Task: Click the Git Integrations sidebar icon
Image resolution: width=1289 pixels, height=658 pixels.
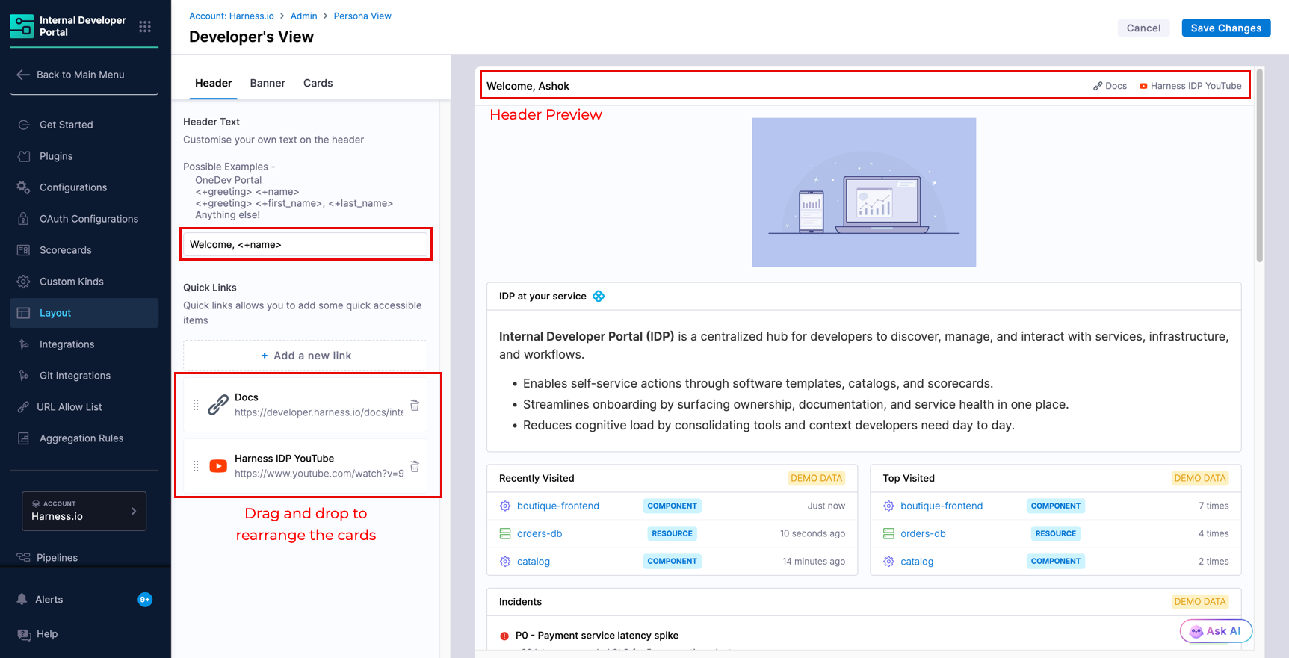Action: (x=24, y=376)
